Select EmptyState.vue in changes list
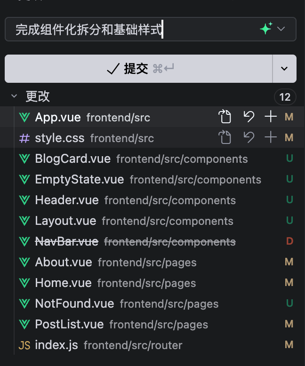The image size is (305, 366). pos(155,179)
